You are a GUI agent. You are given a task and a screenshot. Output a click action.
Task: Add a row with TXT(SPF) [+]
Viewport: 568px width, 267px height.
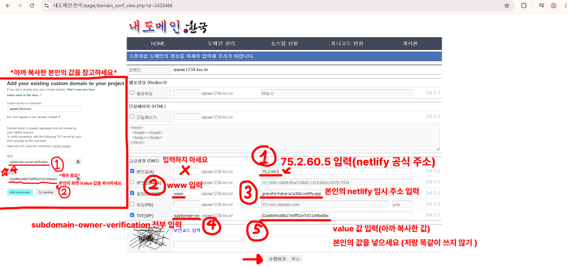(429, 215)
